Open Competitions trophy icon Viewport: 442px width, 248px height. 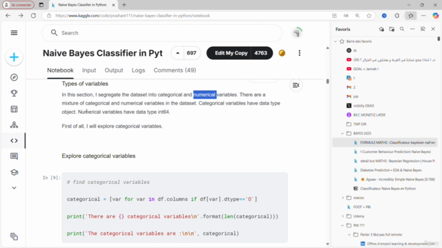coord(14,93)
